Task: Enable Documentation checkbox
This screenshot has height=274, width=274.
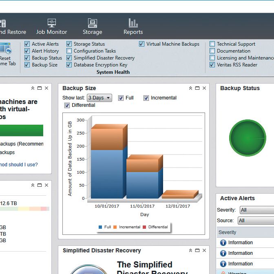Action: tap(212, 51)
